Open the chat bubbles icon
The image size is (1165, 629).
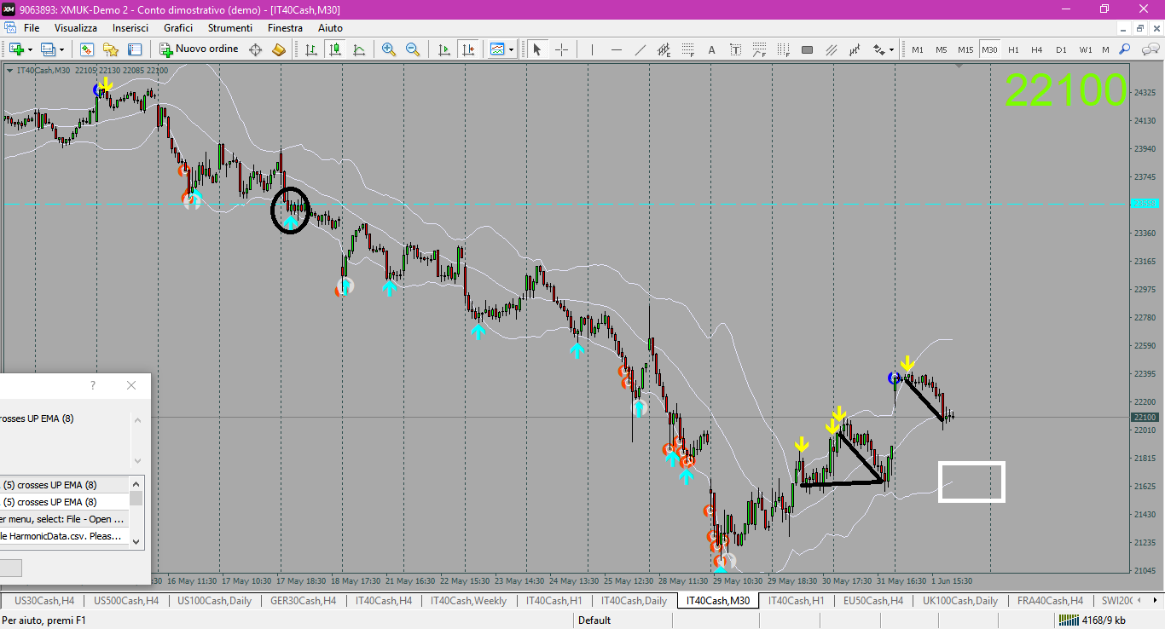coord(1149,49)
